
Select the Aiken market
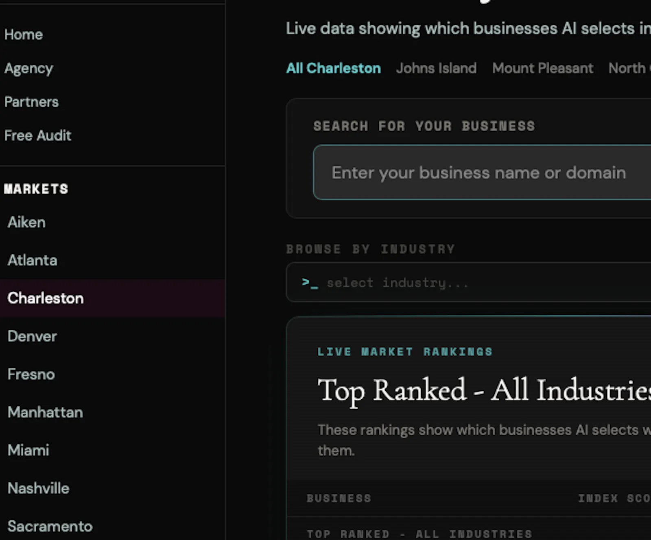pyautogui.click(x=26, y=222)
